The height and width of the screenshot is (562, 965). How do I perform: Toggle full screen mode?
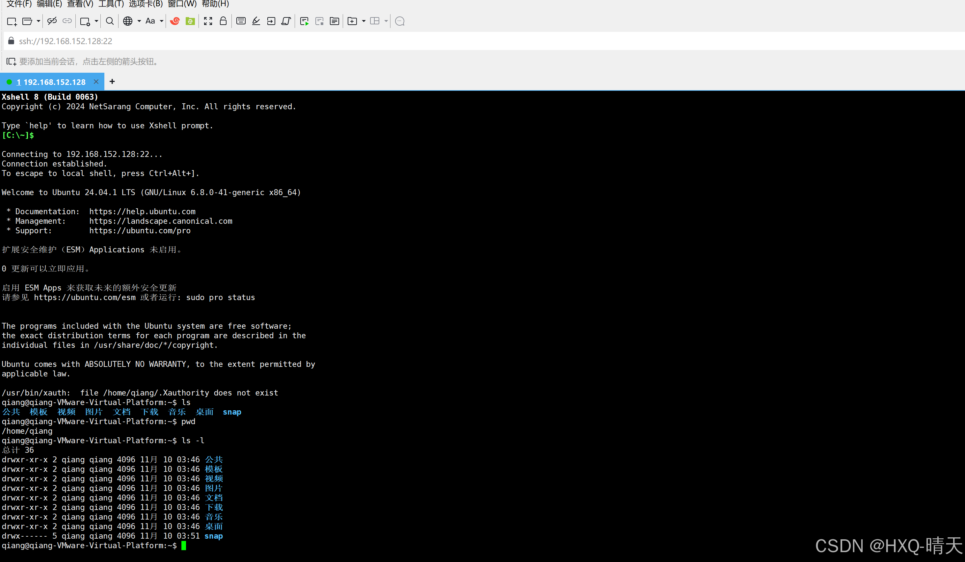208,21
